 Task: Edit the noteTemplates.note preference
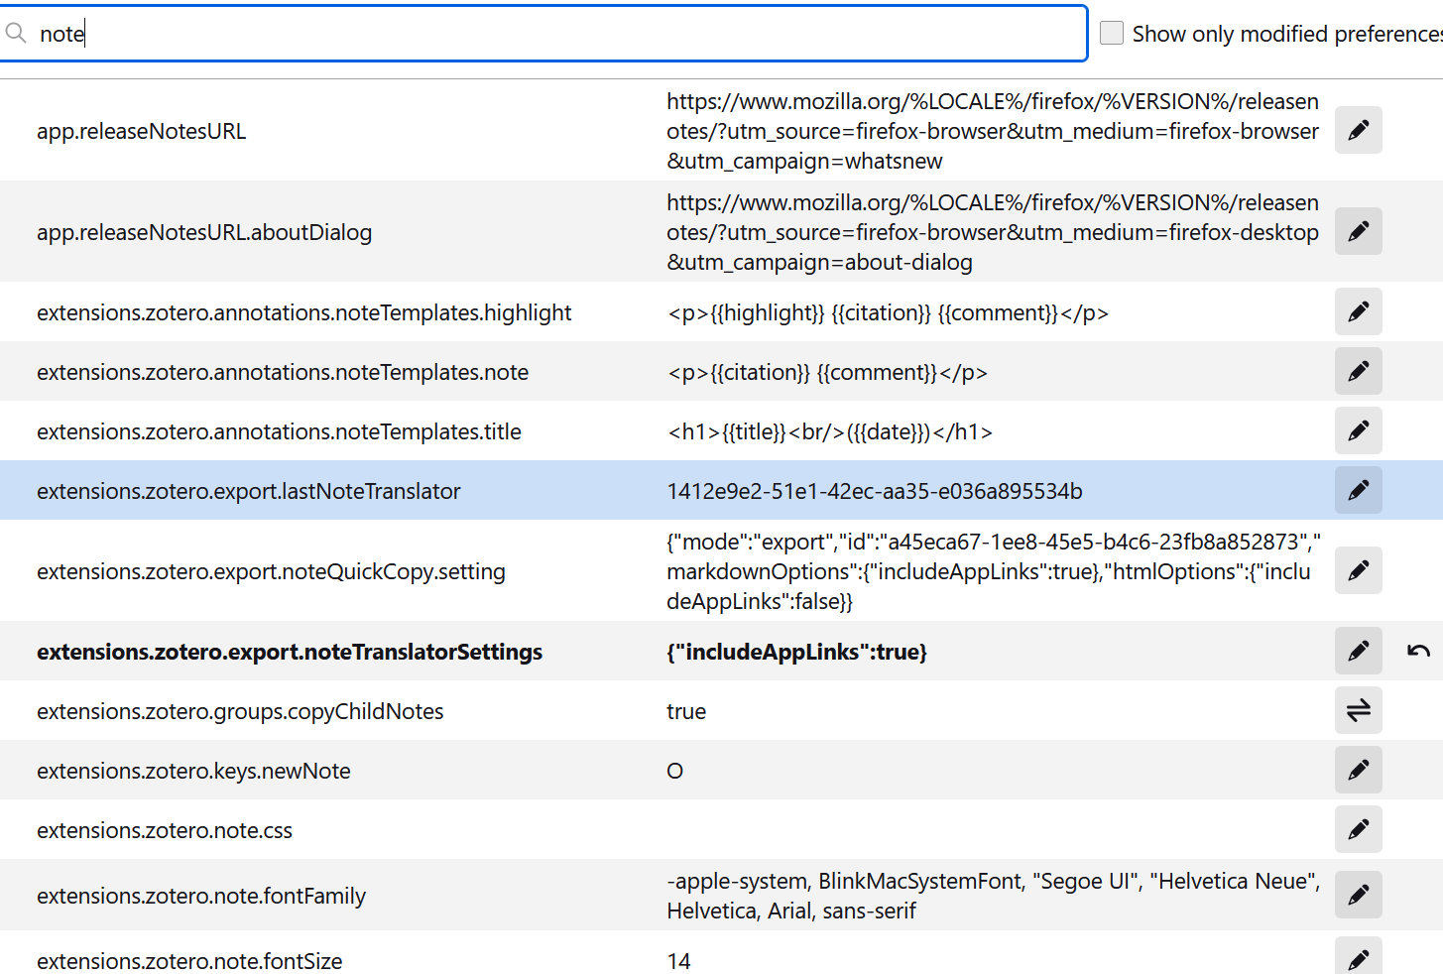click(1358, 372)
